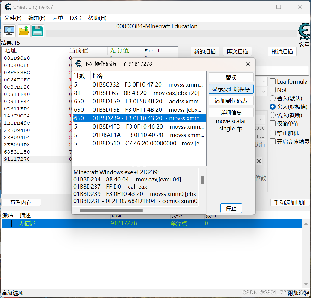Click 高级选项 in the status bar
The width and height of the screenshot is (311, 298).
pyautogui.click(x=13, y=293)
